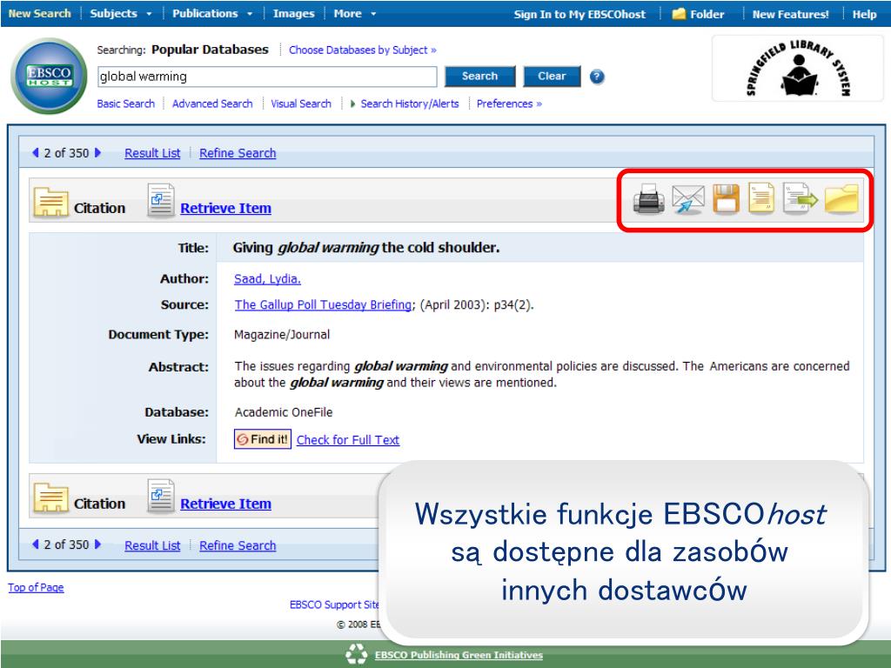Open author link Saad, Lydia.
This screenshot has width=891, height=668.
[268, 279]
